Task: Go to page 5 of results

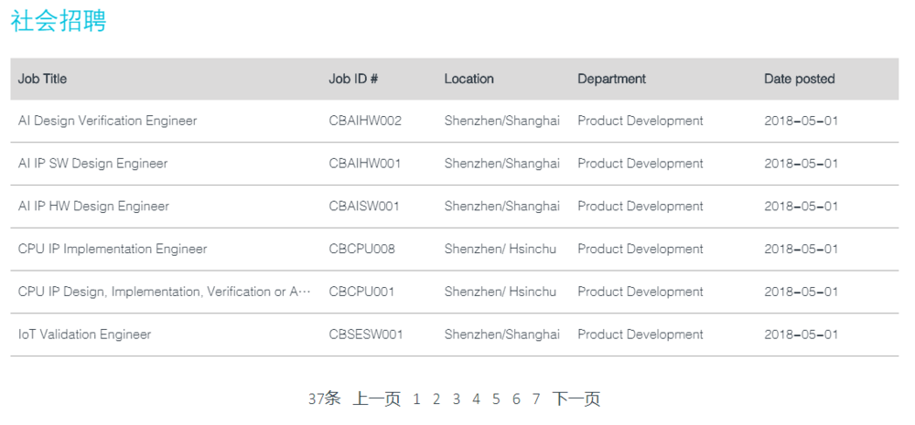Action: (496, 399)
